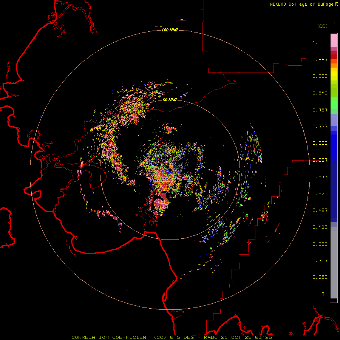The image size is (340, 340).
Task: Click the CORRELATION COEFFICIENT (CC) title text
Action: tap(119, 337)
